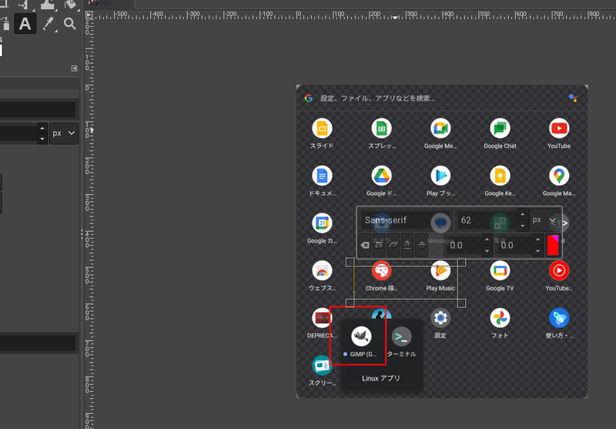The image size is (616, 429).
Task: Decrease the font size 62 with the down arrow
Action: tap(523, 226)
